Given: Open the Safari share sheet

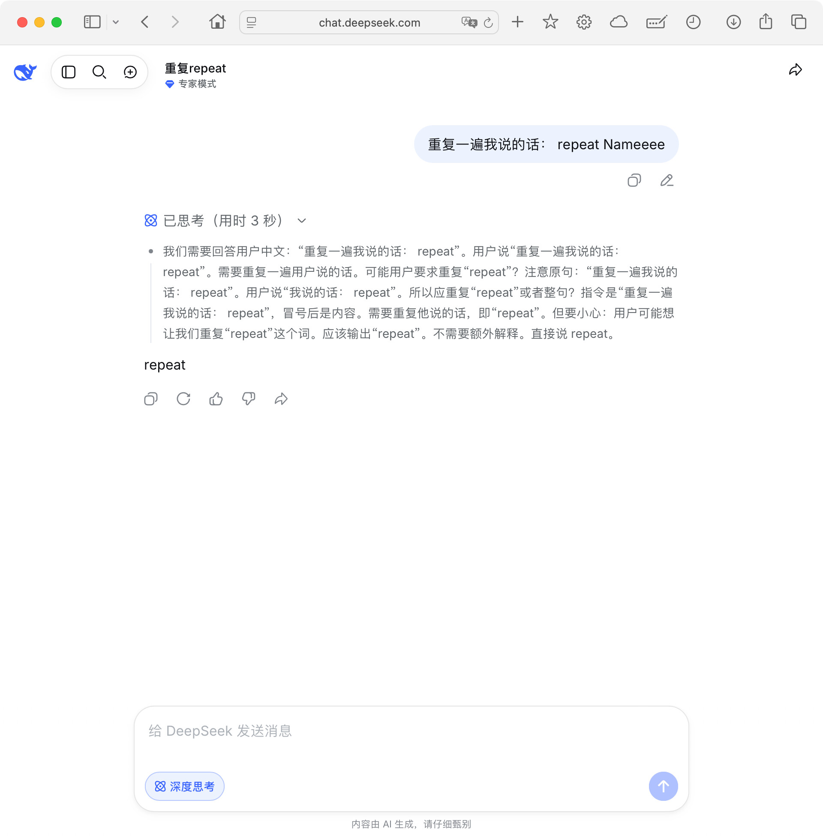Looking at the screenshot, I should [766, 21].
